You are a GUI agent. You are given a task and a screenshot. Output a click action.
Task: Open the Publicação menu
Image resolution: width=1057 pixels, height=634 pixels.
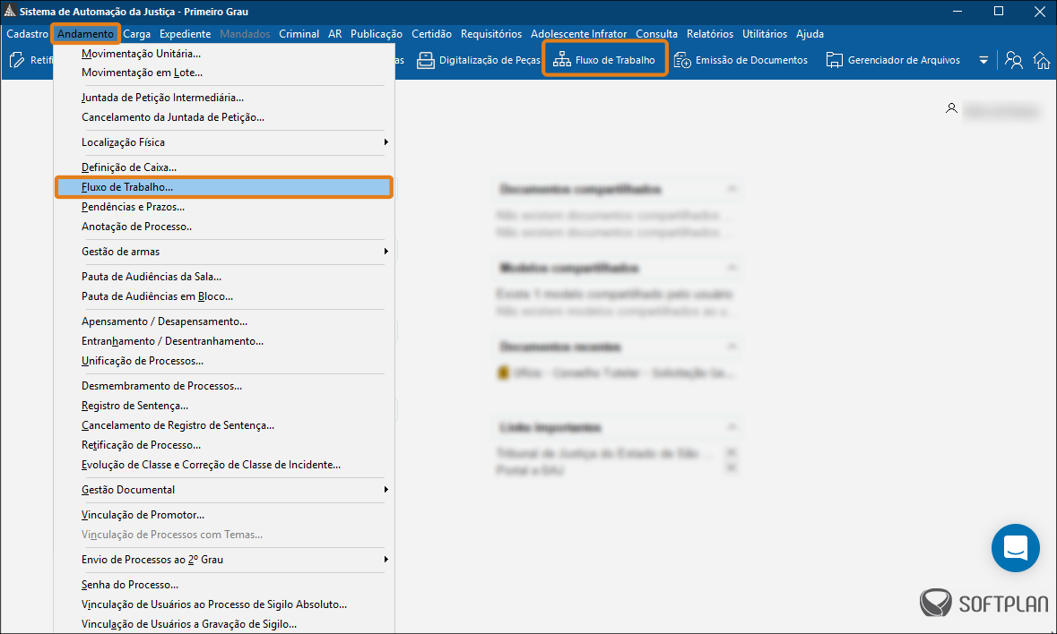click(x=377, y=34)
